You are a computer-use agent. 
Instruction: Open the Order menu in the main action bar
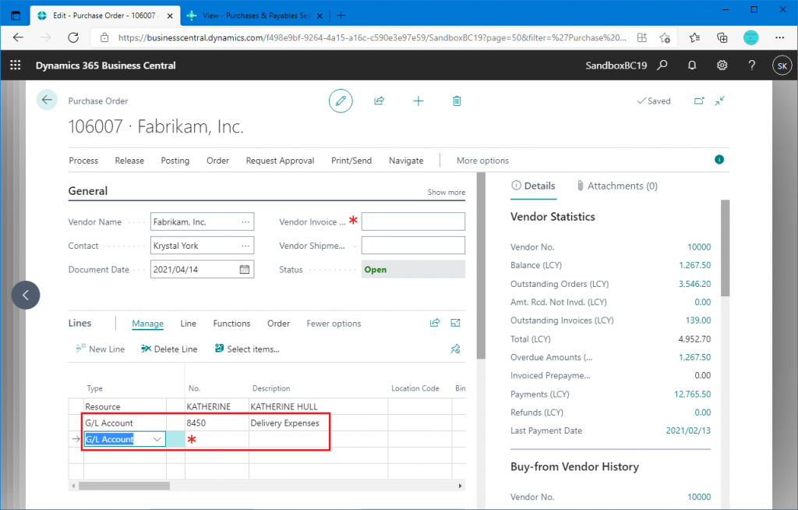pyautogui.click(x=218, y=161)
